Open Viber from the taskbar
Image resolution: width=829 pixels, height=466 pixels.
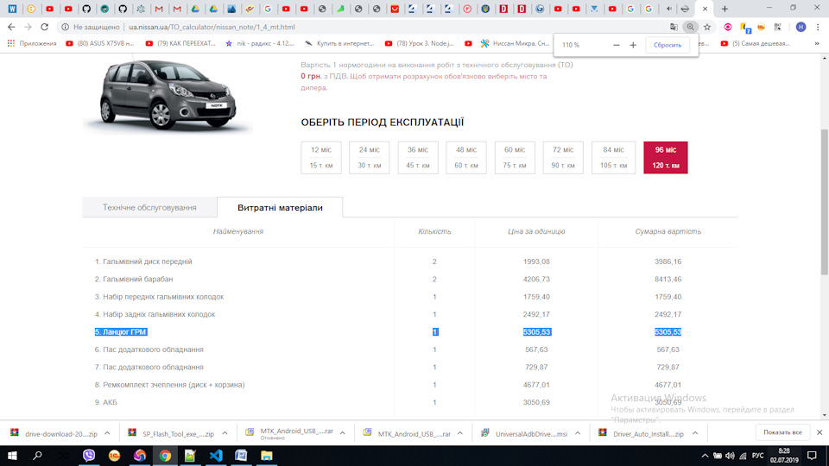[x=89, y=456]
